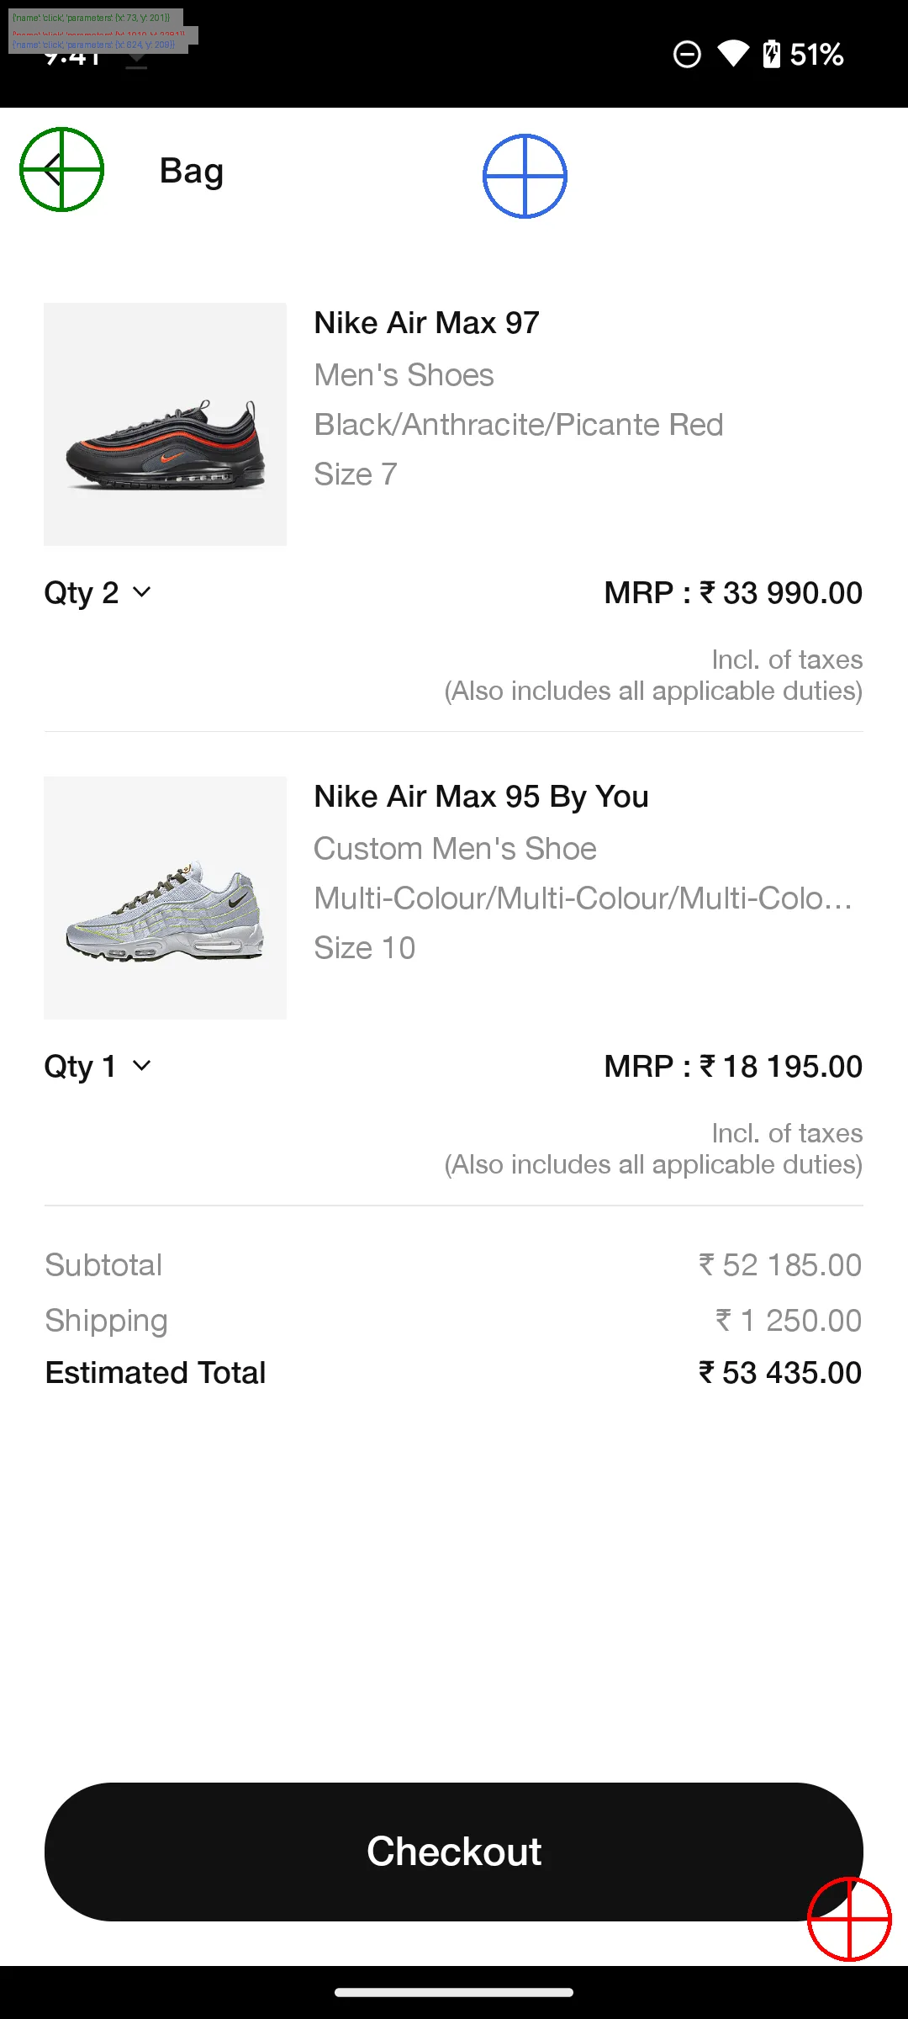The image size is (908, 2019).
Task: Open the Qty 2 dropdown for Air Max 97
Action: pos(98,593)
